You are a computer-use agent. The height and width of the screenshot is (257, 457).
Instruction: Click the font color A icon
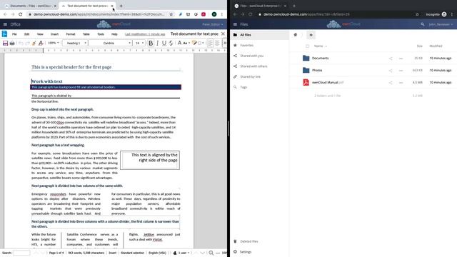click(x=179, y=43)
